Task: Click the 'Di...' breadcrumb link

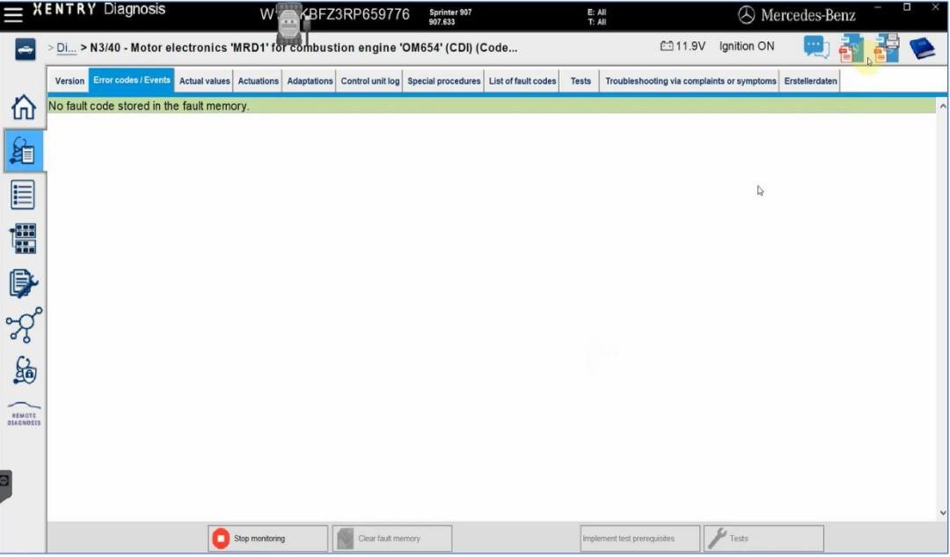Action: pos(66,48)
